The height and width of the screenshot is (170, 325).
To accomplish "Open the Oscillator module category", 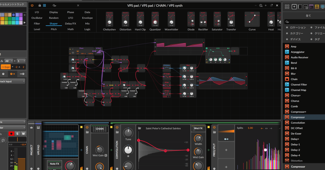I will click(x=37, y=18).
